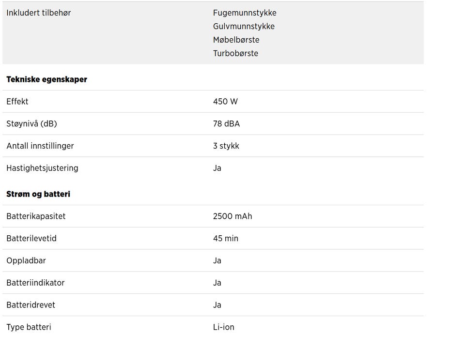Image resolution: width=465 pixels, height=350 pixels.
Task: Select the 78 dBA noise value
Action: tap(226, 124)
